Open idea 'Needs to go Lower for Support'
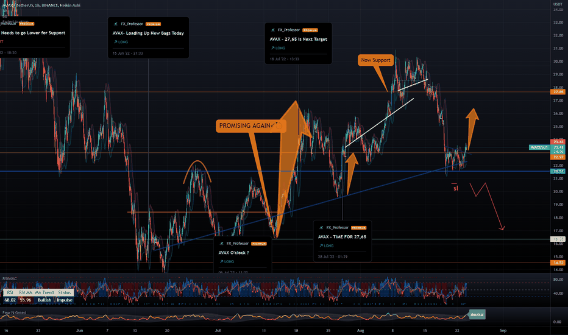The height and width of the screenshot is (335, 568). [33, 33]
